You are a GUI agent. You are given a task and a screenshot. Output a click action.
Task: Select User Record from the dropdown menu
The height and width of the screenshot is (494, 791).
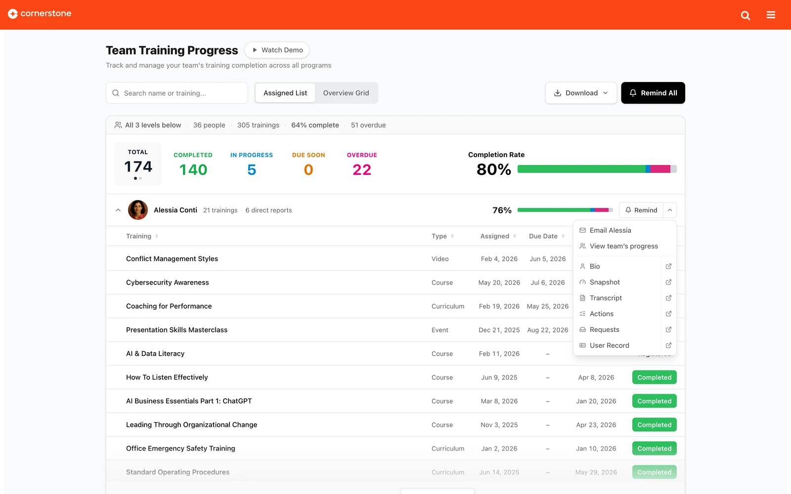point(618,345)
